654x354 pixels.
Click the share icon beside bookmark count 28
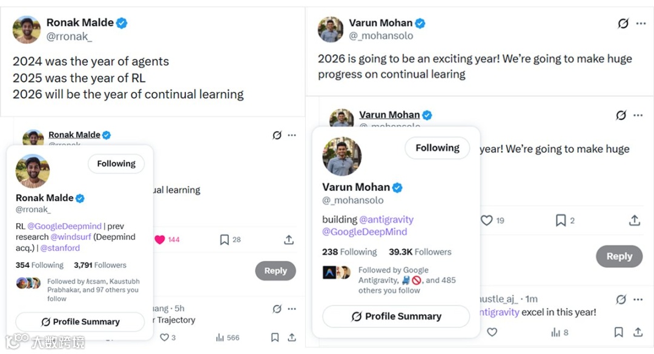(289, 239)
